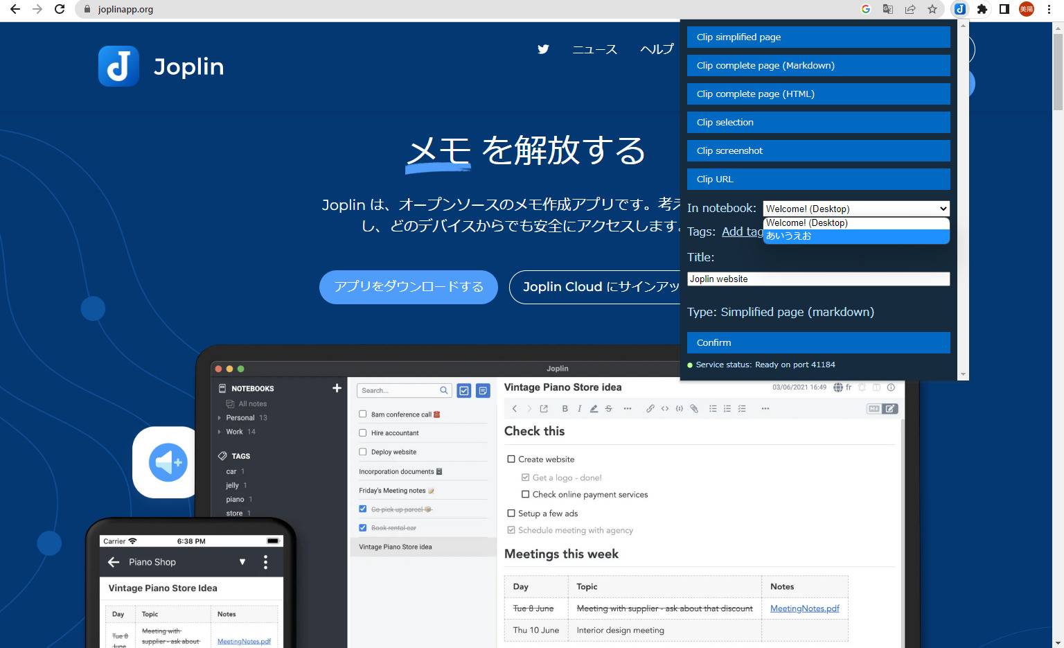
Task: Open the share page icon
Action: [x=910, y=9]
